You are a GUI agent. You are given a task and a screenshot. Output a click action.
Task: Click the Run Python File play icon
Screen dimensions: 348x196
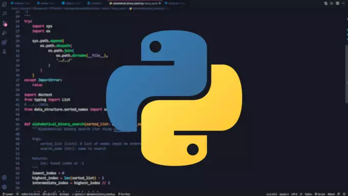pyautogui.click(x=332, y=4)
